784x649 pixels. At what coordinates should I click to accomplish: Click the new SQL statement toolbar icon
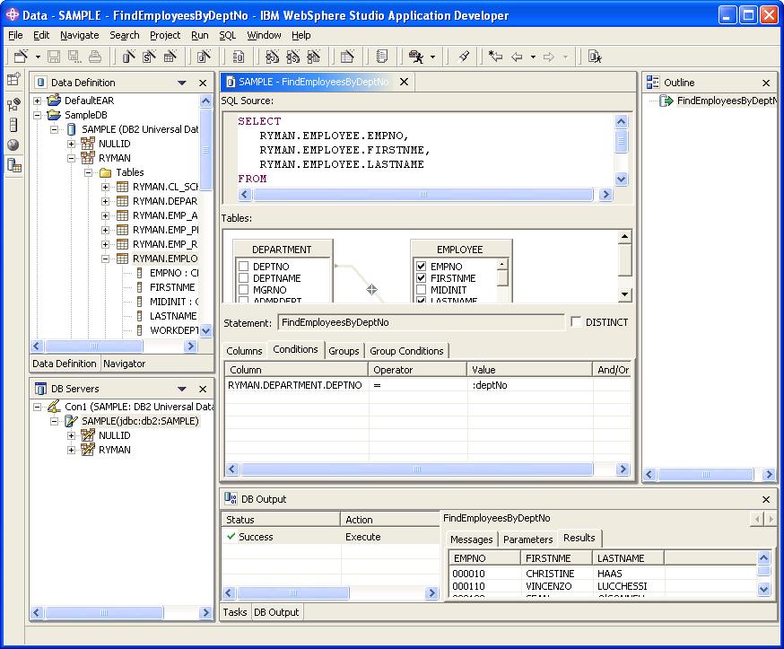tap(204, 57)
